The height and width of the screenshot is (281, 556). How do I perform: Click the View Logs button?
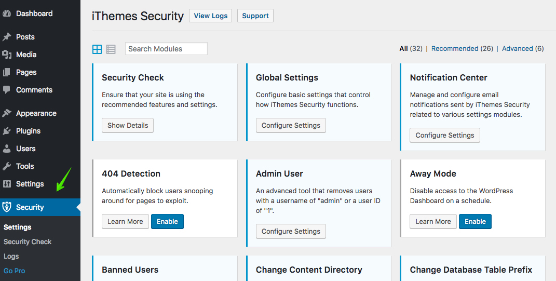click(x=211, y=16)
